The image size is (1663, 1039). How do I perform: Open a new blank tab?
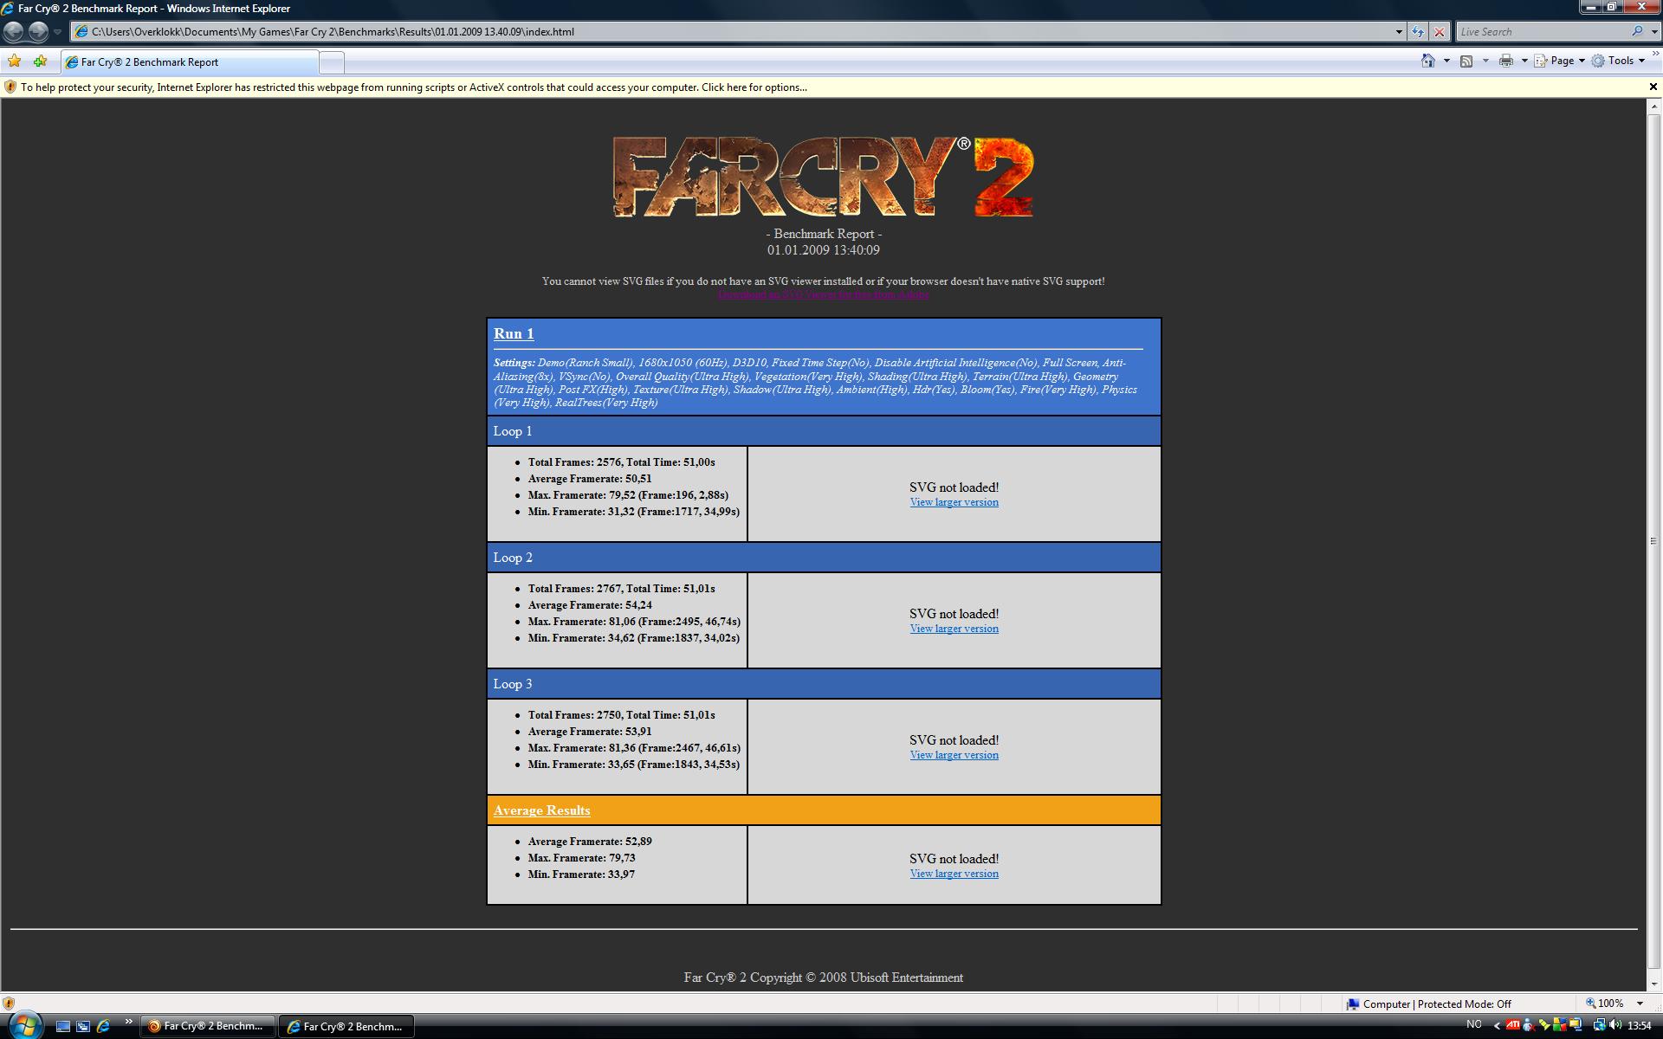tap(332, 62)
